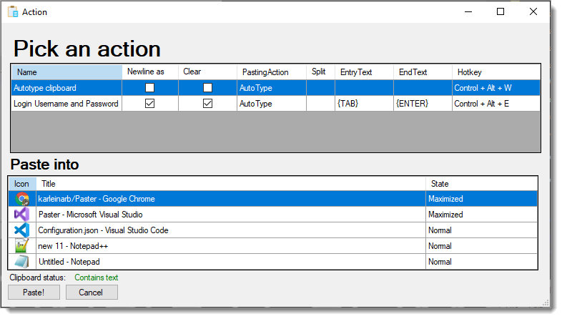Uncheck Clear for Login Username and Password
The height and width of the screenshot is (319, 562).
coord(207,104)
